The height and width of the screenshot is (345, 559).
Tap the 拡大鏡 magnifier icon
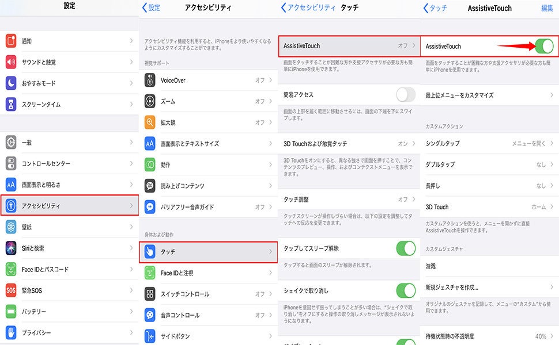[150, 122]
